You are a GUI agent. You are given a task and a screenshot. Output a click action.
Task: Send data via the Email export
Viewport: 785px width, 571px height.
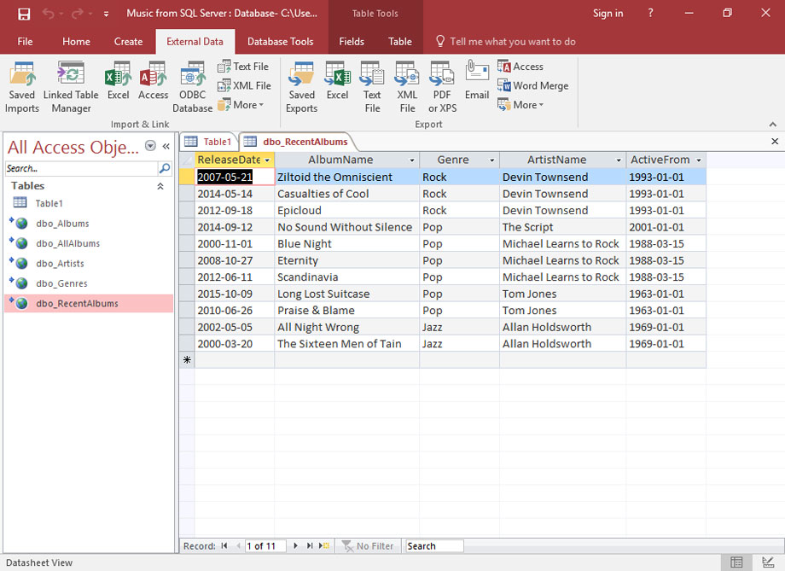coord(476,84)
